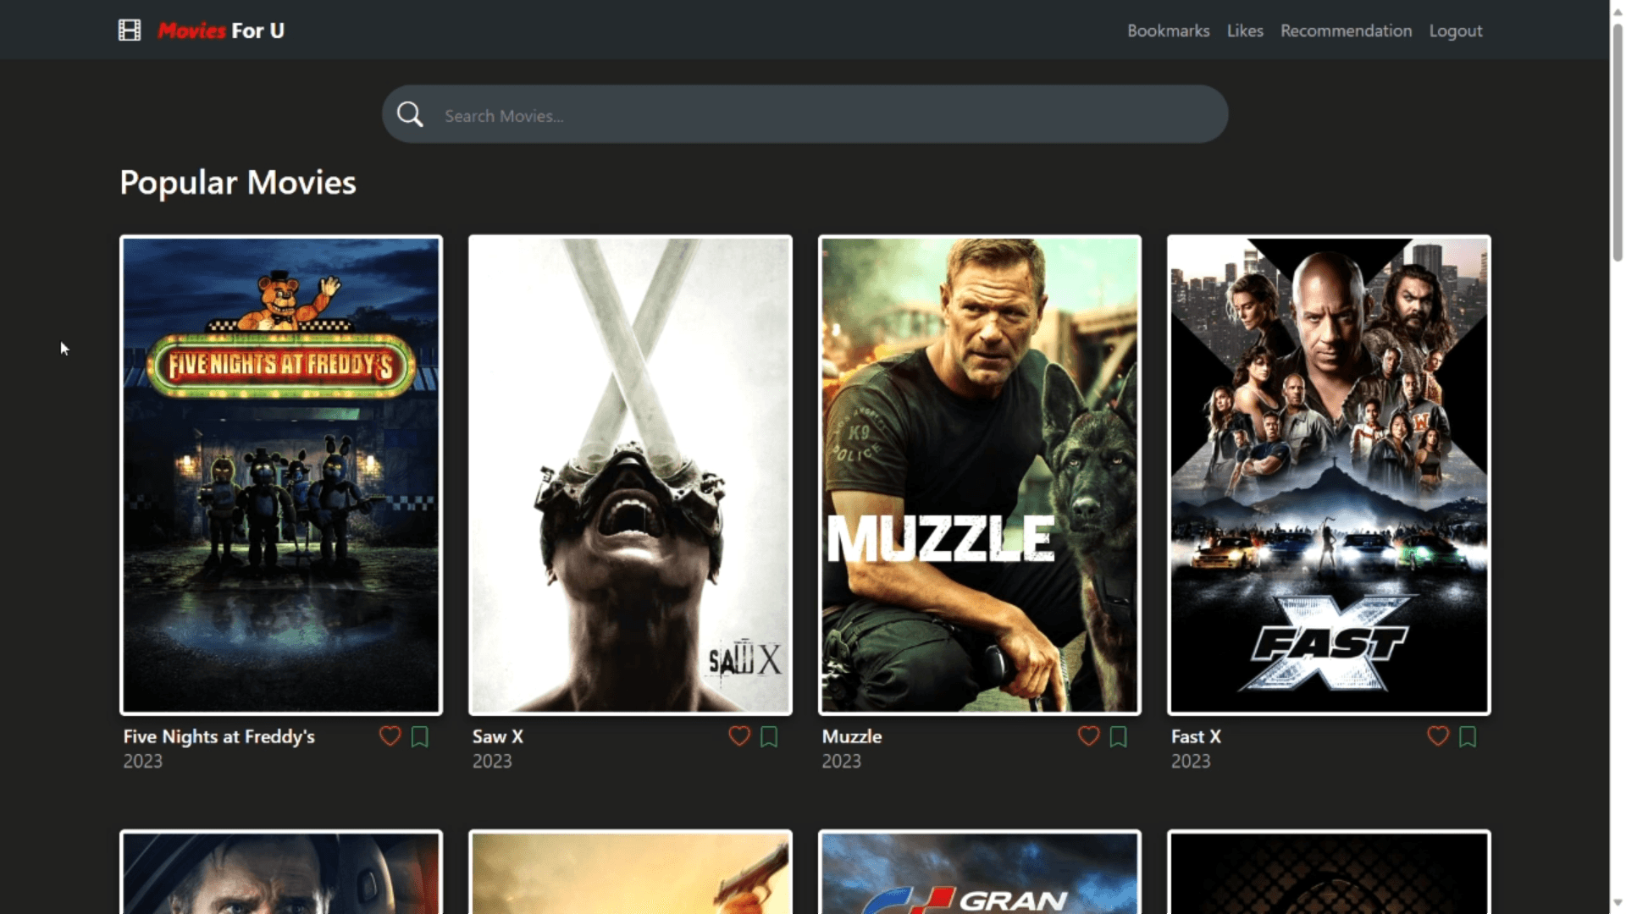Go to Recommendation page
The width and height of the screenshot is (1626, 914).
click(1347, 30)
